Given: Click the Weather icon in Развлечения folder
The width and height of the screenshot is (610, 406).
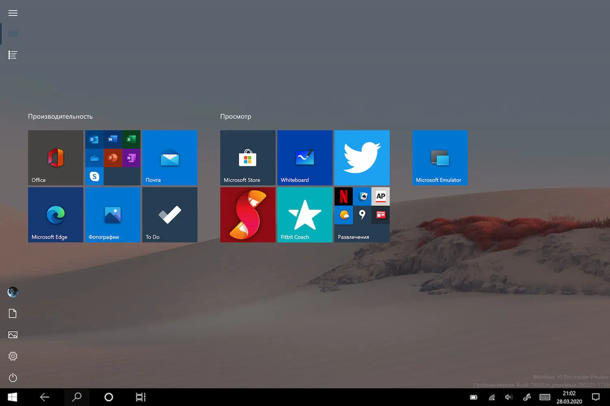Looking at the screenshot, I should pos(344,215).
